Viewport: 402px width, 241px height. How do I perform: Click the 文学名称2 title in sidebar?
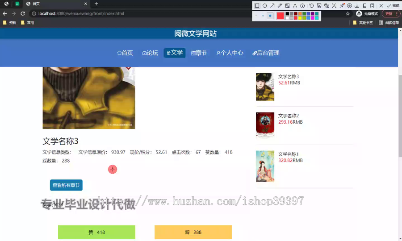tap(289, 116)
